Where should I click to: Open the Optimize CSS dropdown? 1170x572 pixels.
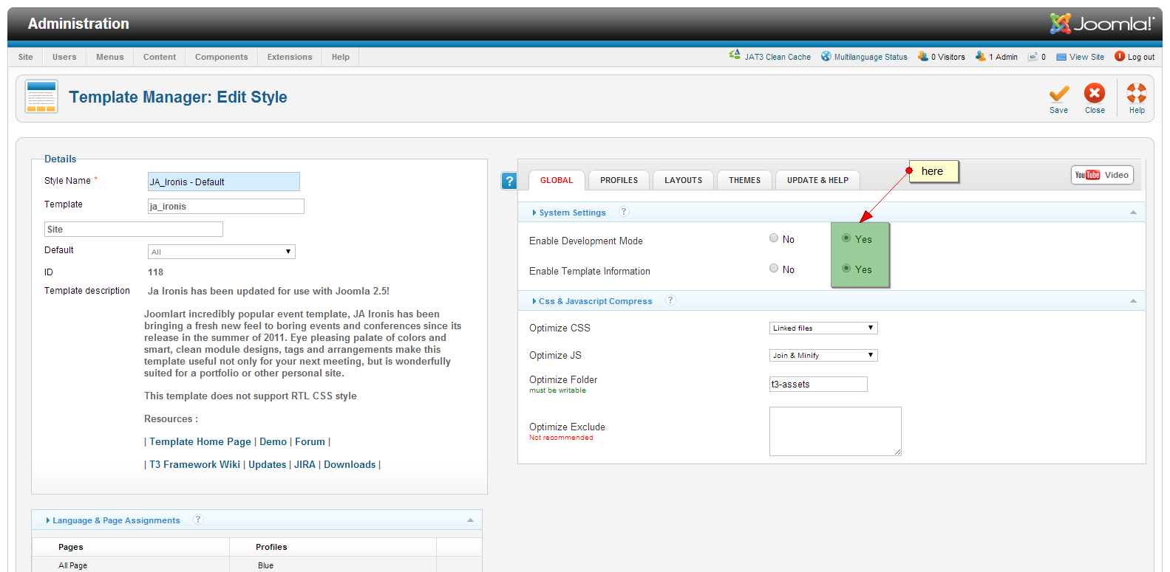point(823,328)
